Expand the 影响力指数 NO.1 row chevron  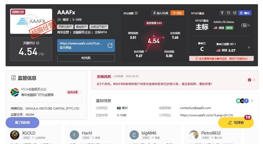coord(249,47)
